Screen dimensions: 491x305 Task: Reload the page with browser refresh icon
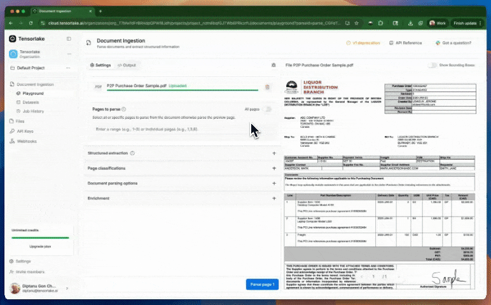(37, 23)
